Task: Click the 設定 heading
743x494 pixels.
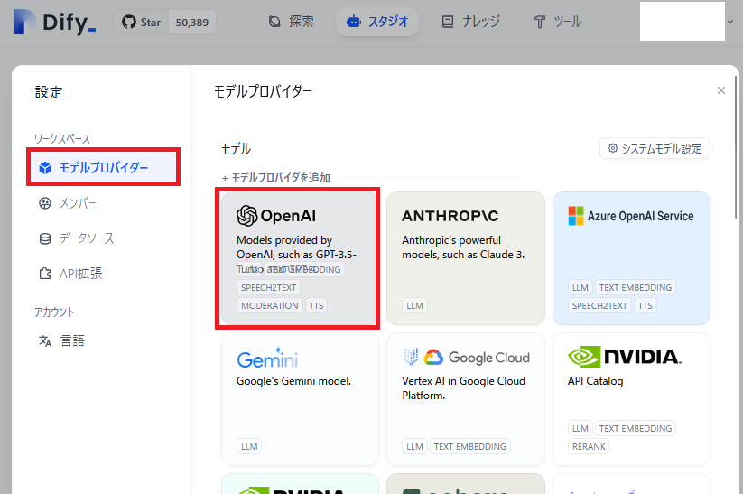Action: [x=49, y=92]
